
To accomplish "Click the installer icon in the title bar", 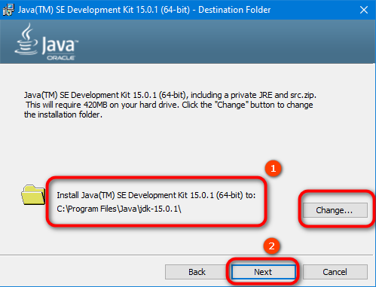I will [x=8, y=10].
